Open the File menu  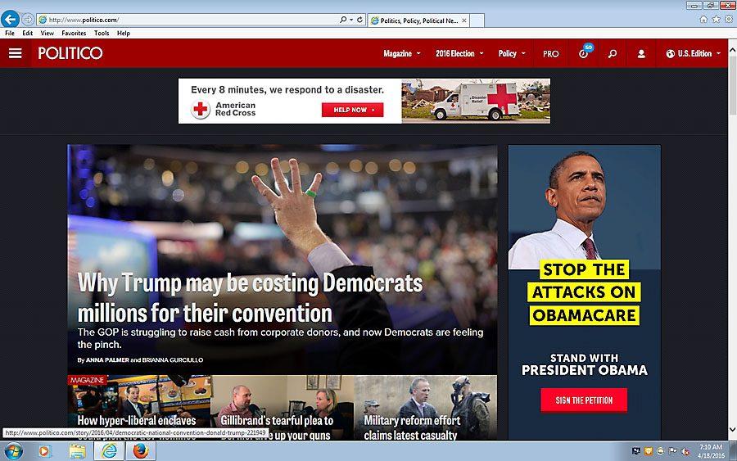click(9, 33)
